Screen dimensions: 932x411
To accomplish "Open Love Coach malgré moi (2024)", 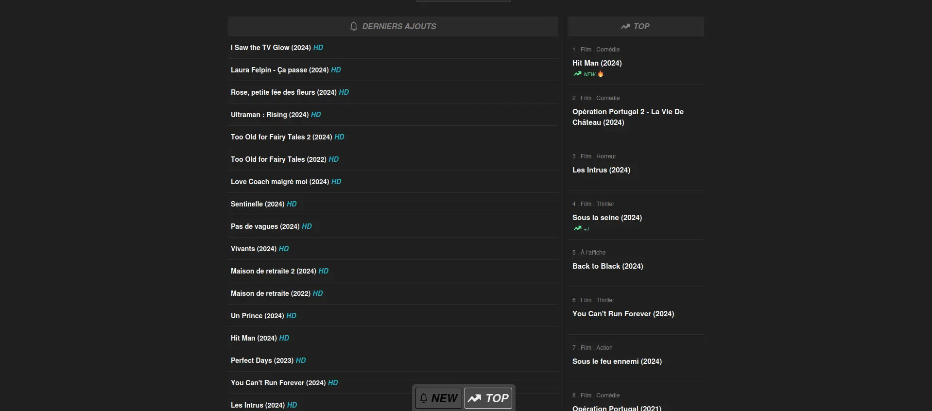I will (x=280, y=182).
